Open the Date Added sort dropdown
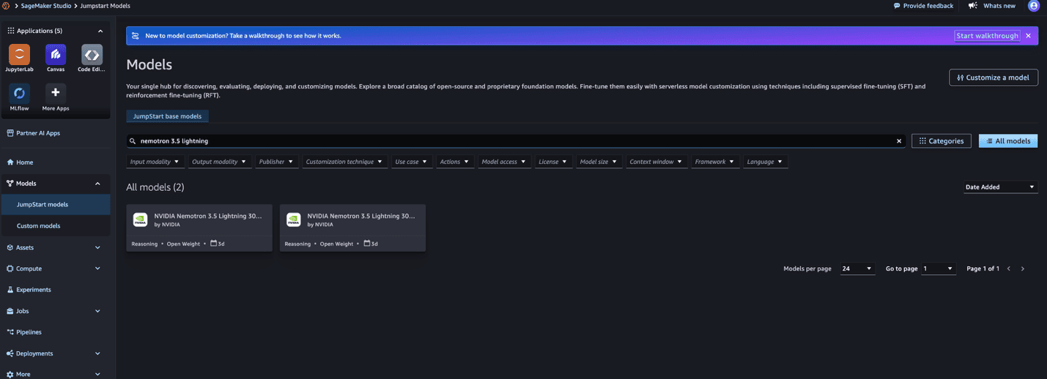Screen dimensions: 1047x379 1000,187
